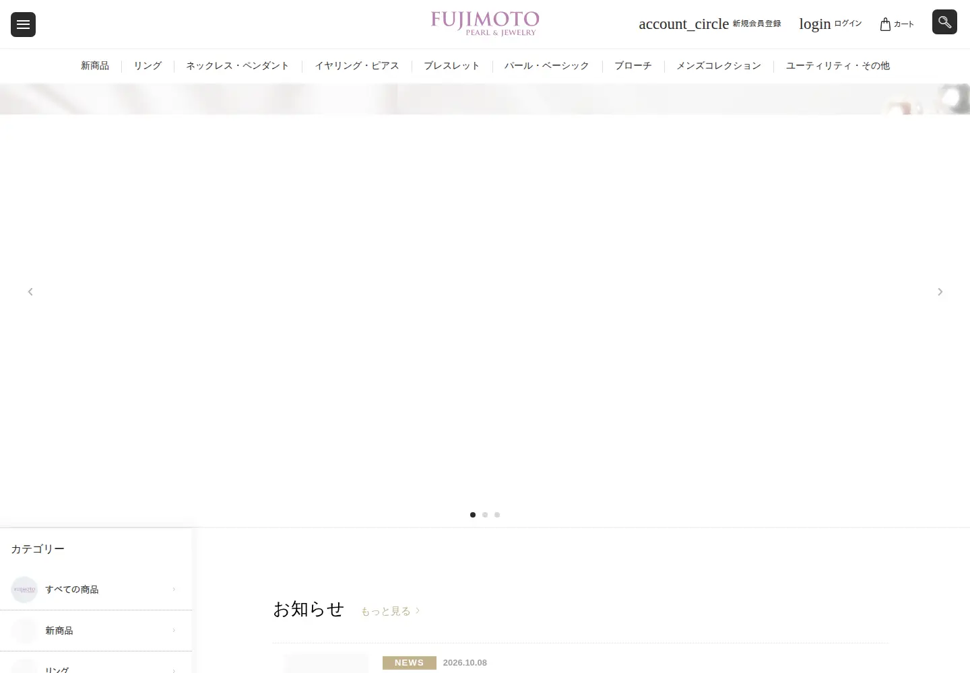Viewport: 970px width, 673px height.
Task: Open the search magnifier button
Action: 944,22
